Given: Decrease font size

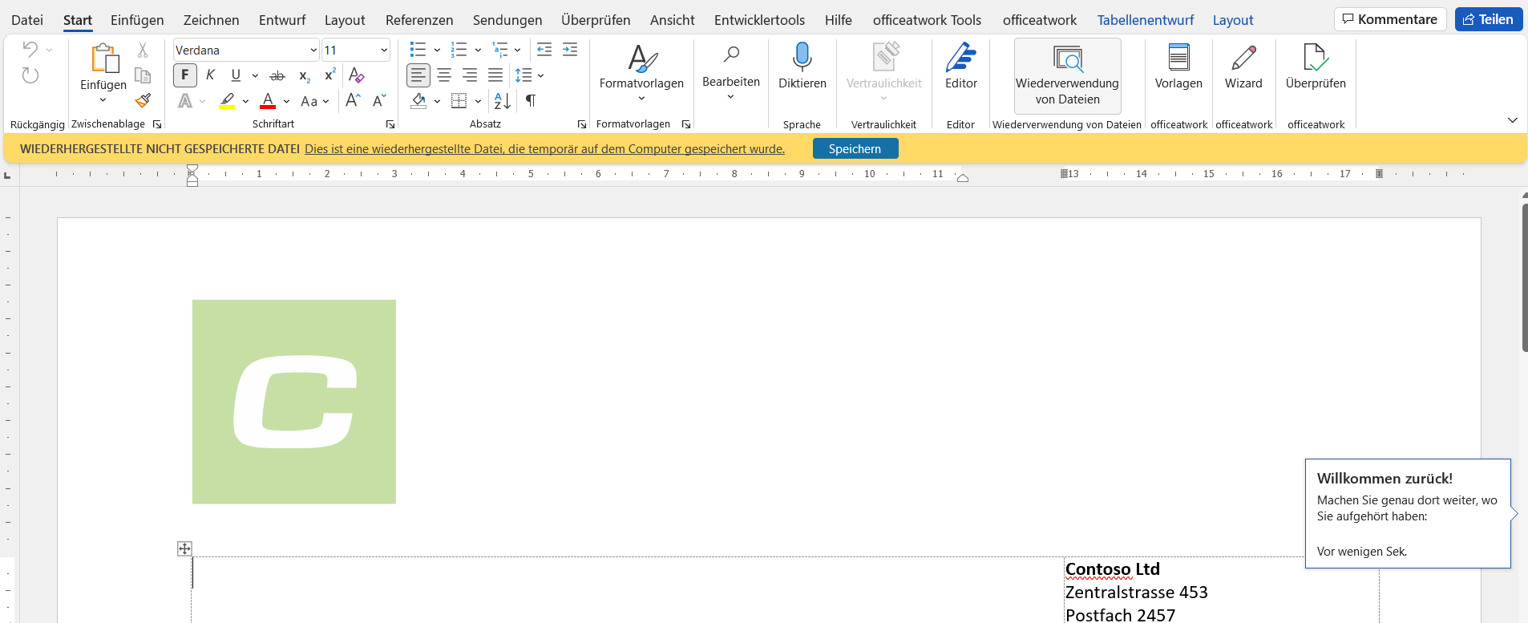Looking at the screenshot, I should pyautogui.click(x=379, y=100).
